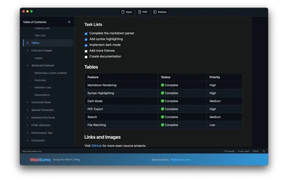Image resolution: width=288 pixels, height=180 pixels.
Task: Open Special Characters entry
Action: click(x=42, y=110)
